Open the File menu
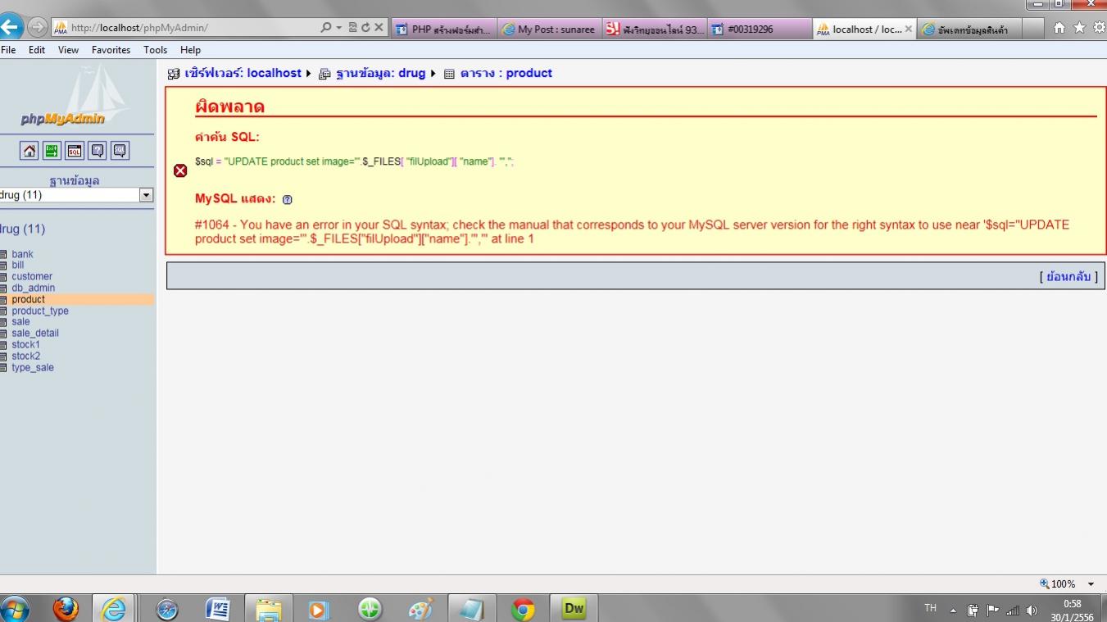Screen dimensions: 1107x622 9,50
